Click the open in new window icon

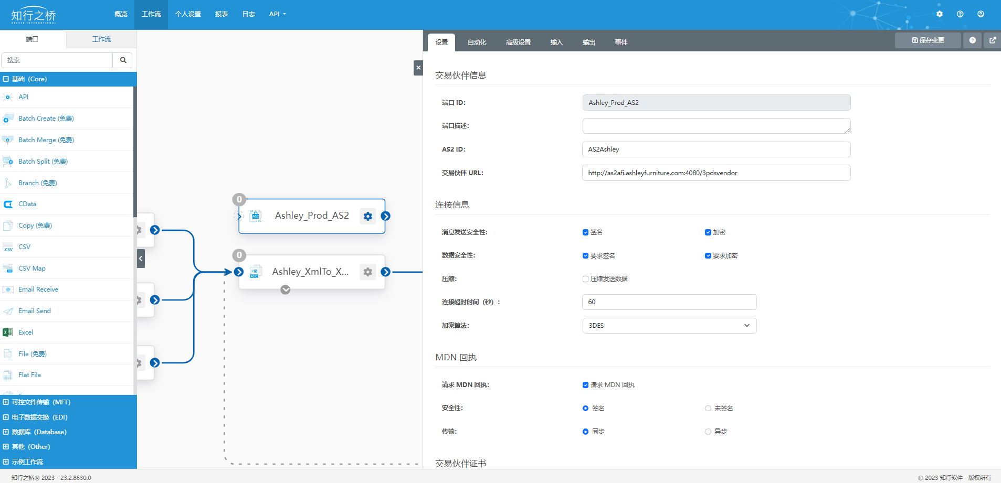[993, 40]
